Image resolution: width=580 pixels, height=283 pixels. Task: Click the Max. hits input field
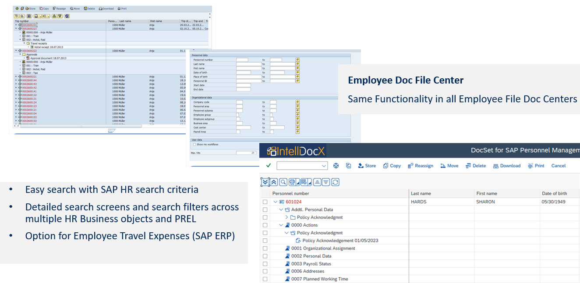pyautogui.click(x=246, y=153)
